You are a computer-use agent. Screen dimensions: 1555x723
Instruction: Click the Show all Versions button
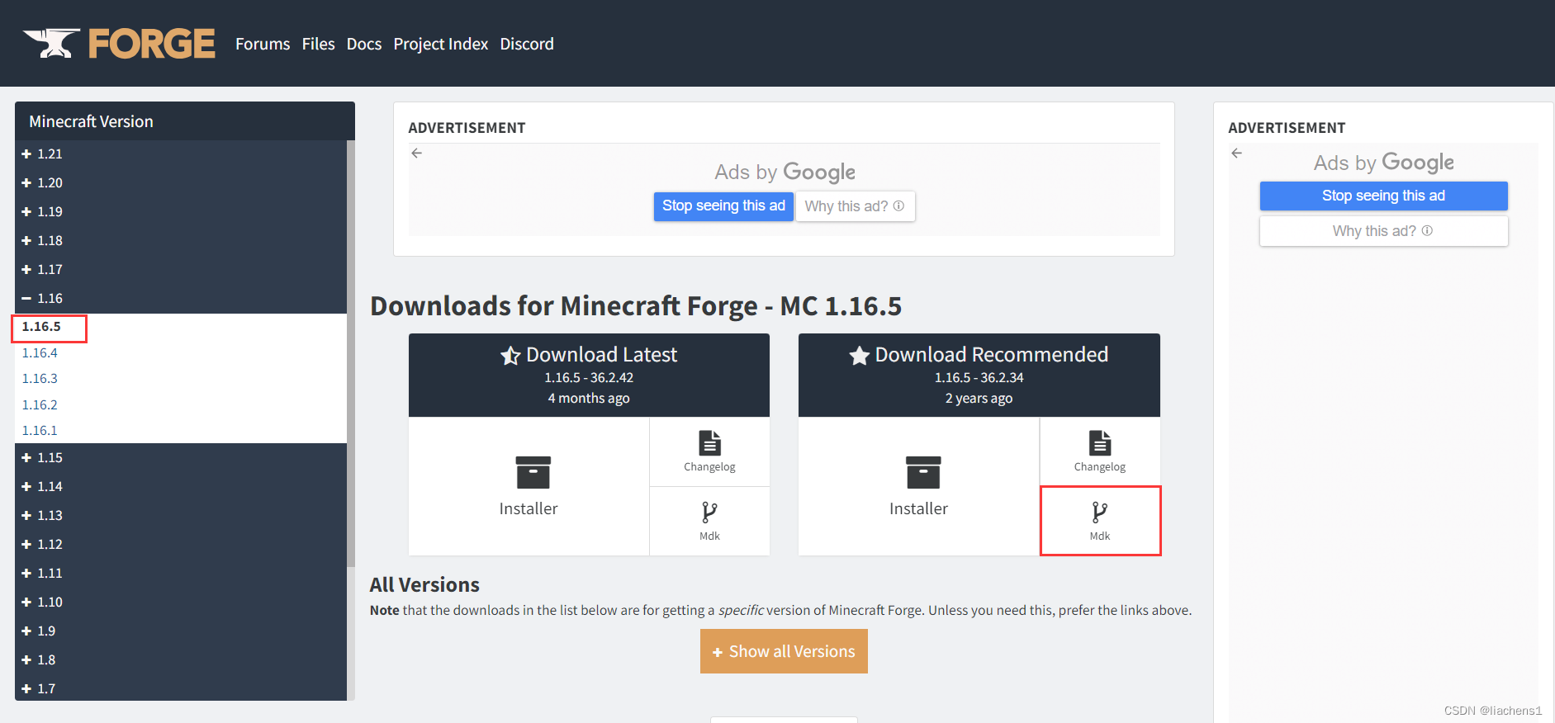(x=784, y=651)
